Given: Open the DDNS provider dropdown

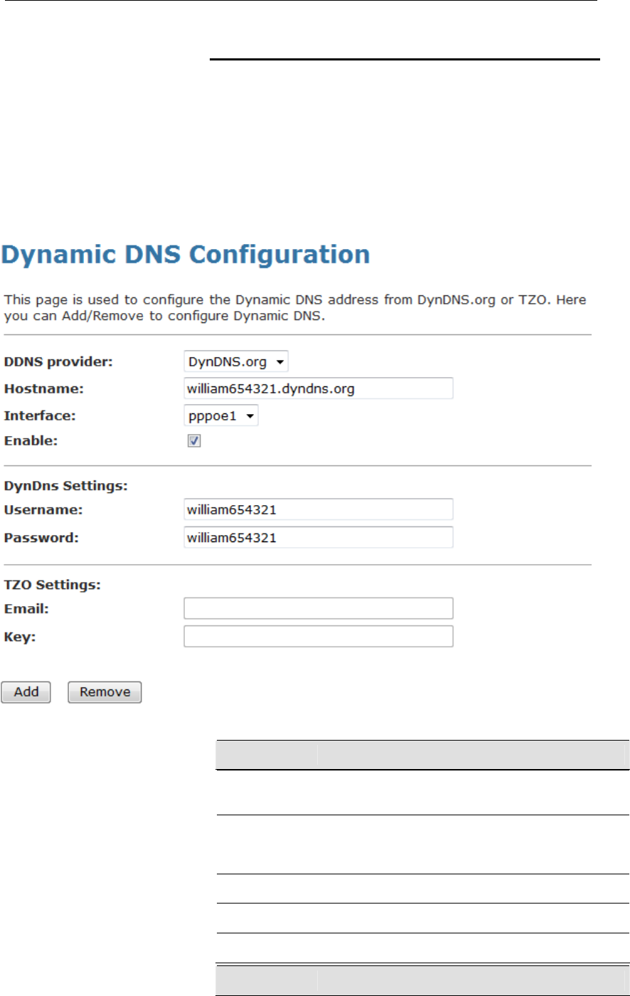Looking at the screenshot, I should [236, 362].
